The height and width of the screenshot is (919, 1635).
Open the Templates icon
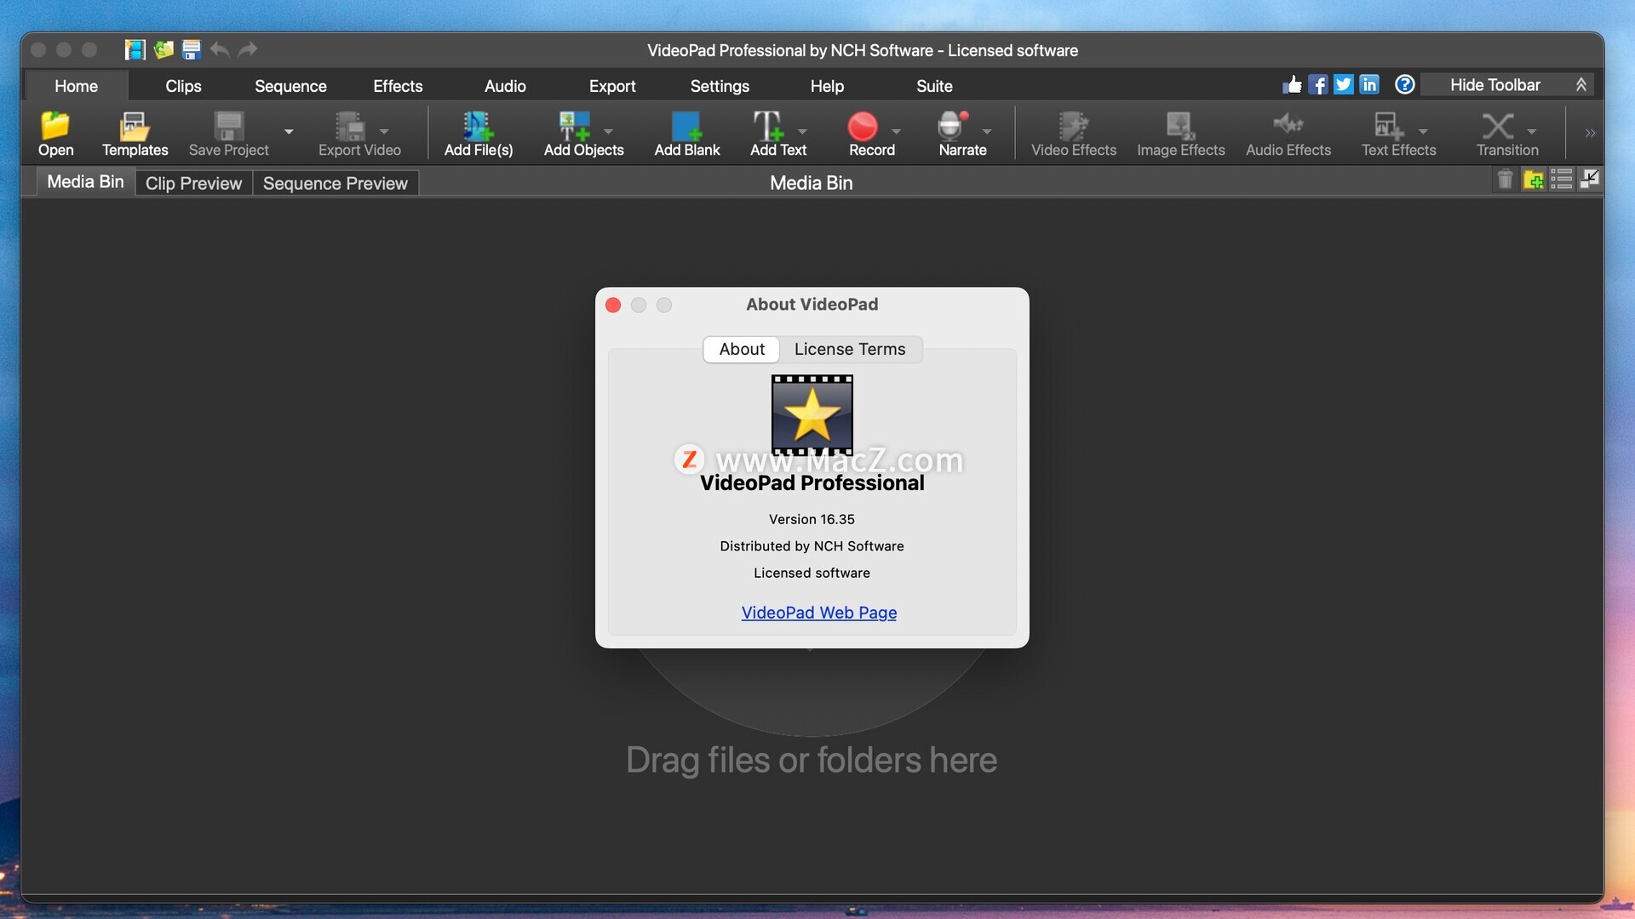(134, 128)
